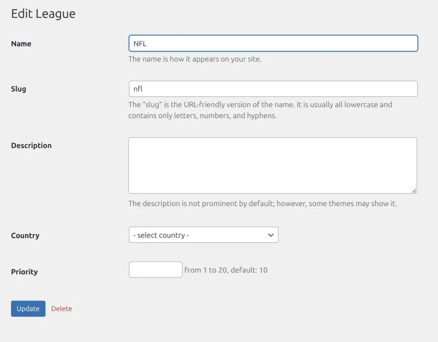
Task: Open the select country dropdown
Action: pyautogui.click(x=203, y=235)
